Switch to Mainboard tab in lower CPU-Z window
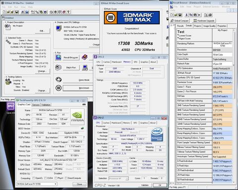Viewport: 238px width, 190px height. 116,123
